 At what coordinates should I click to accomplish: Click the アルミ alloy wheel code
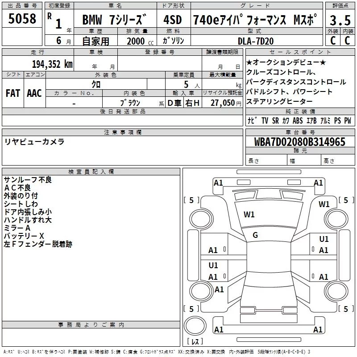(325, 120)
